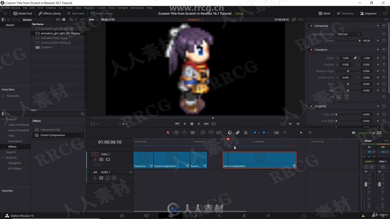Click the Overwrite Clip timeline button
This screenshot has width=390, height=219.
211,133
